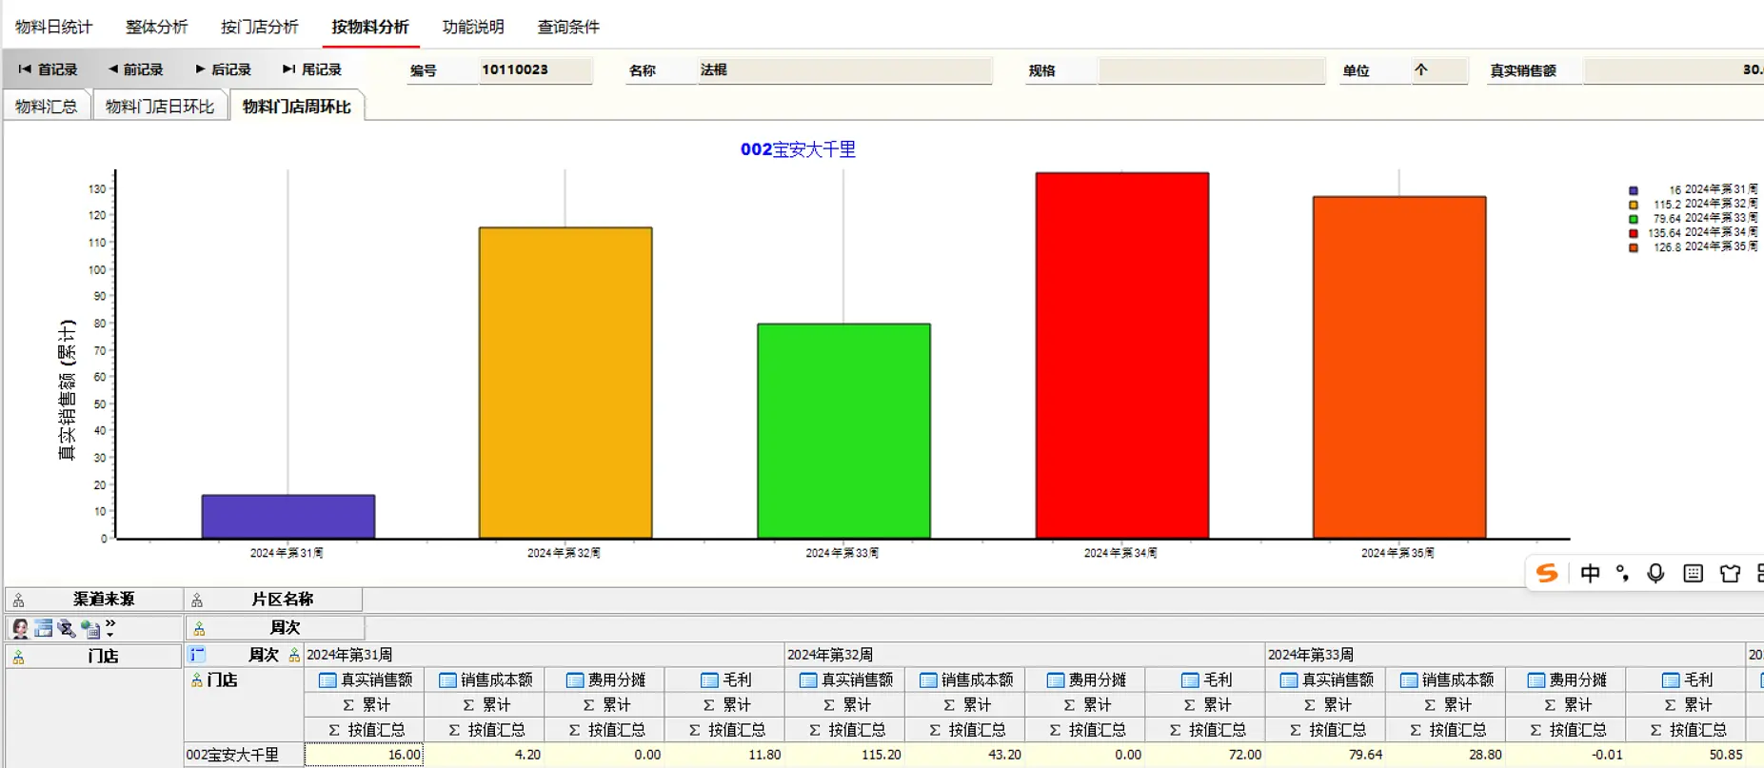Switch to the 按门店分析 tab
This screenshot has height=768, width=1764.
click(x=259, y=27)
